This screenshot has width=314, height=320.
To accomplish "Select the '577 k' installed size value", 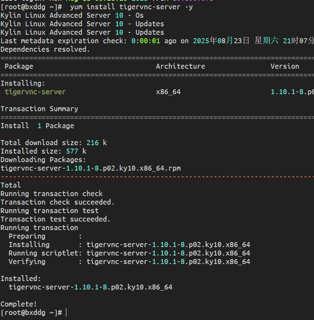I will point(76,151).
